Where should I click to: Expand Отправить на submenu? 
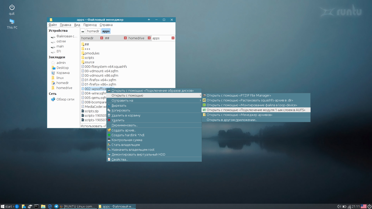154,100
